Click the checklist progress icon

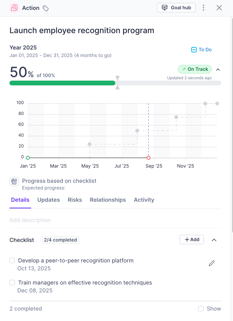(14, 182)
